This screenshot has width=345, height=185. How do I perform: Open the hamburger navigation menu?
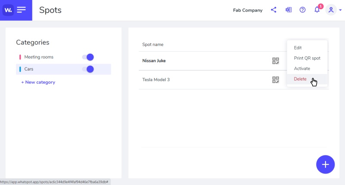pos(22,10)
